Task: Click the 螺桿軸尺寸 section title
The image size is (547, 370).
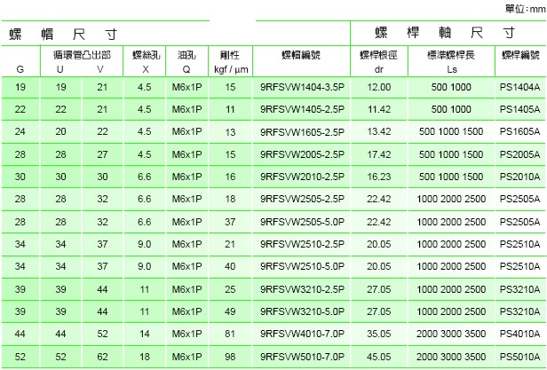Action: 448,34
